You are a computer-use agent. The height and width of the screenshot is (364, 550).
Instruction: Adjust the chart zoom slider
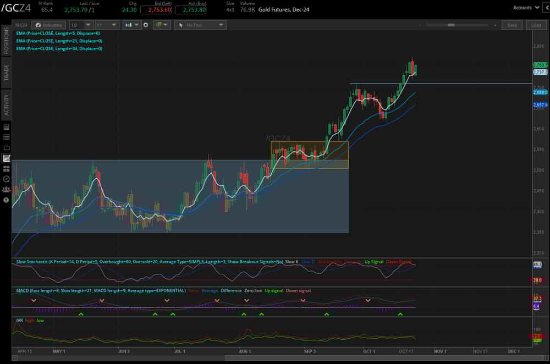(452, 25)
